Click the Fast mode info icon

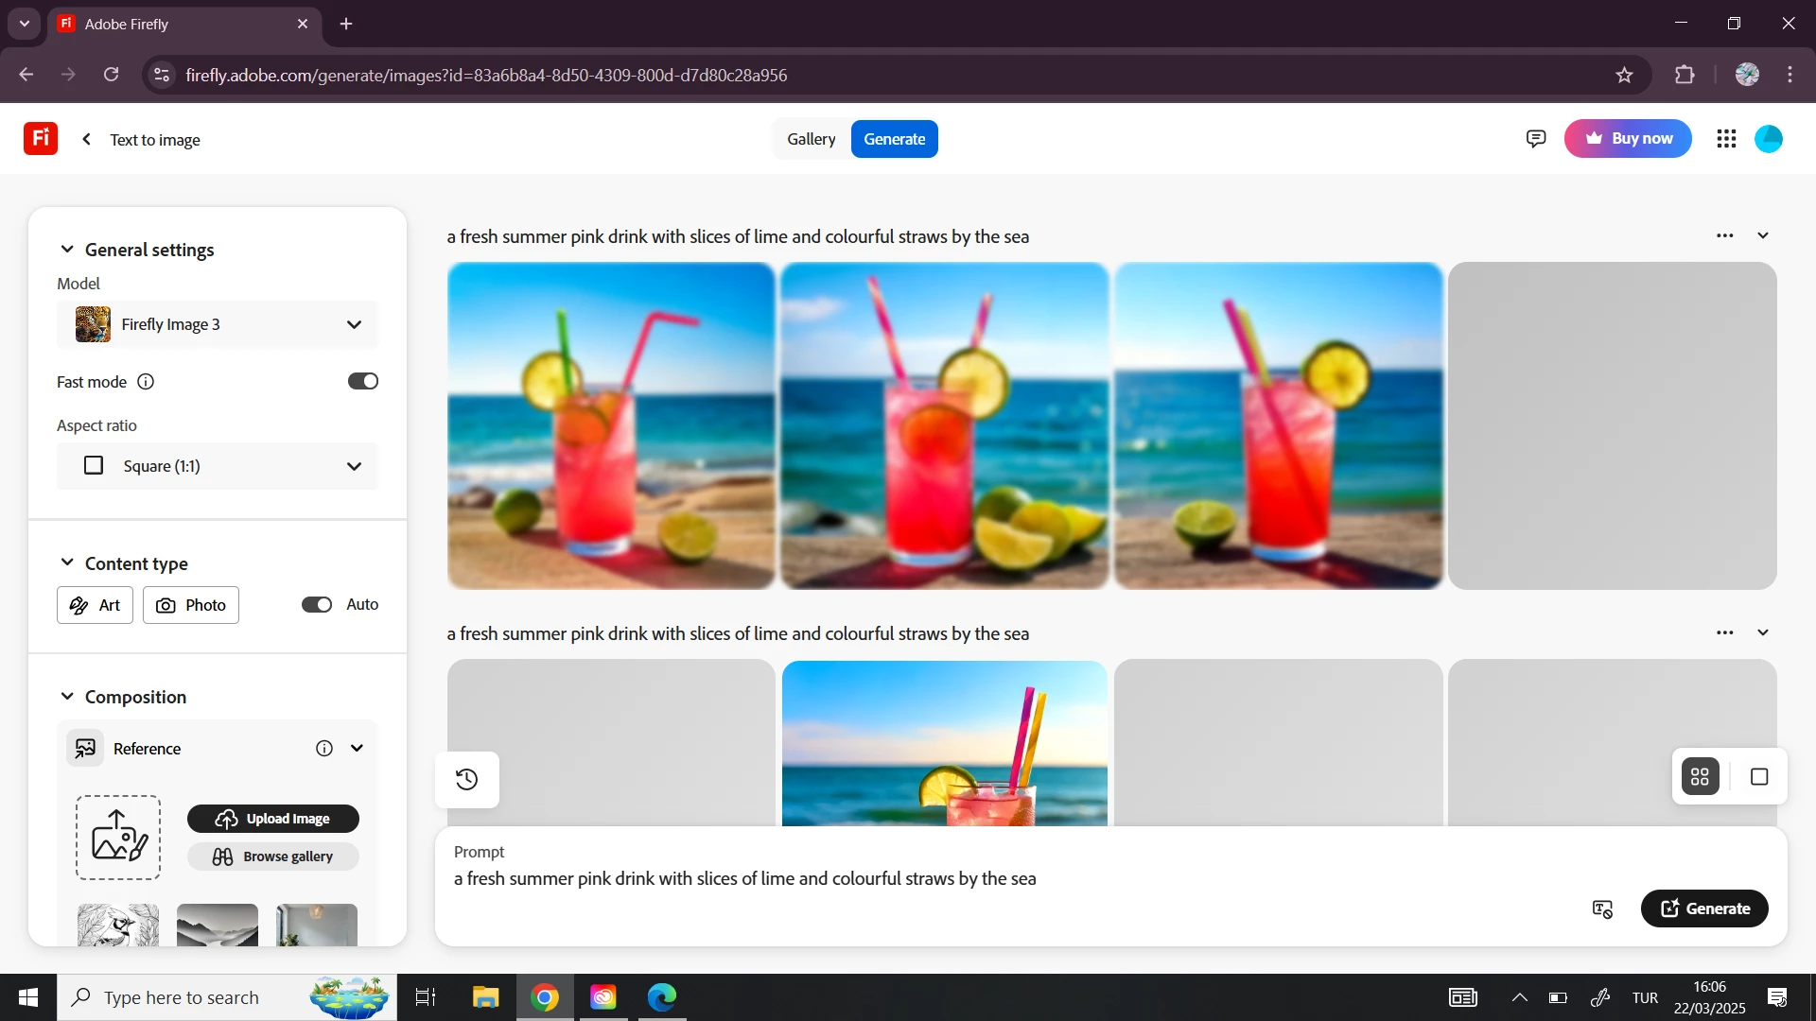[146, 382]
